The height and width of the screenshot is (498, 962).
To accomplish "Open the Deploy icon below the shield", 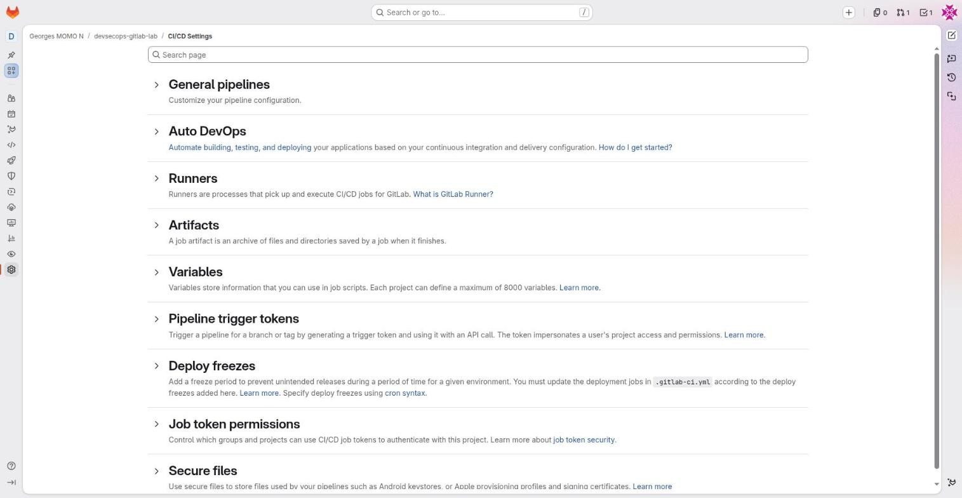I will coord(11,192).
